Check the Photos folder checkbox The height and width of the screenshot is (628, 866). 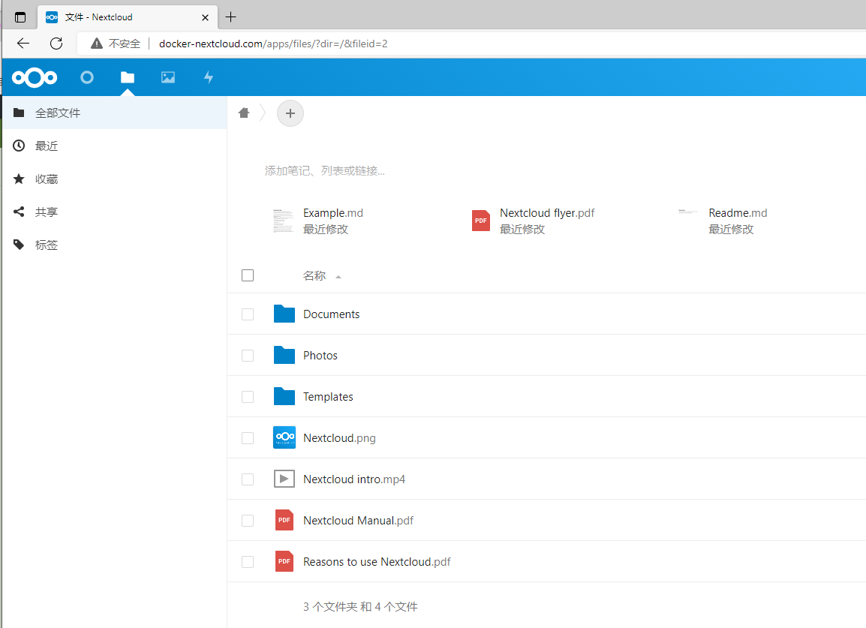248,356
